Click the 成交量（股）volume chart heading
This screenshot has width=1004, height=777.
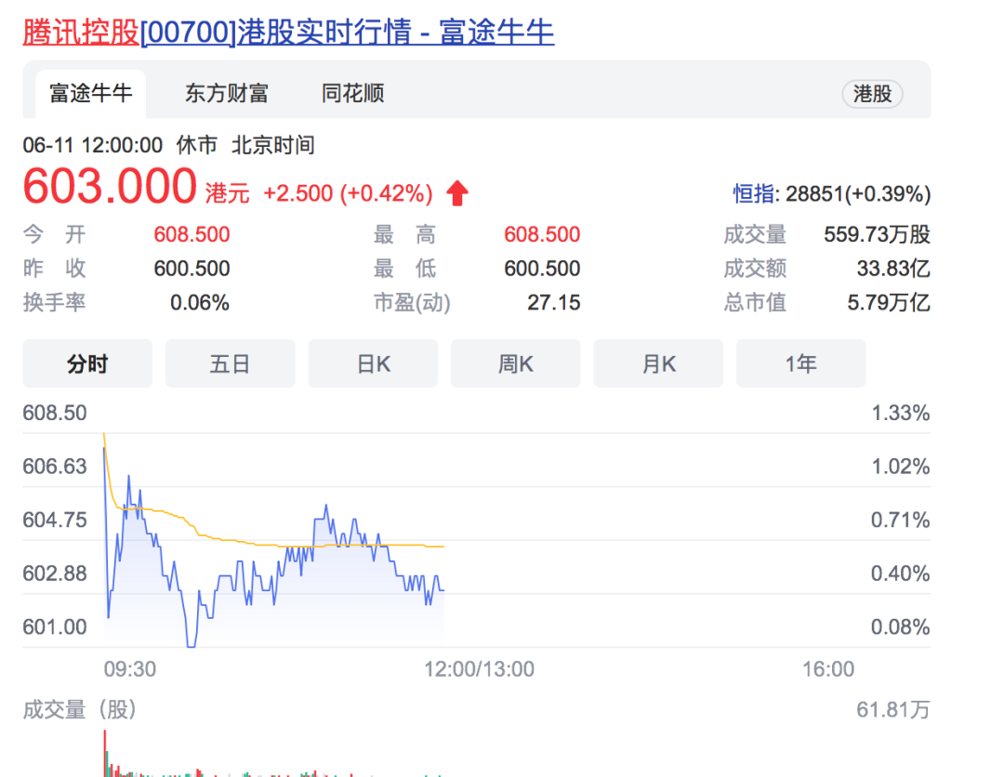(x=79, y=710)
